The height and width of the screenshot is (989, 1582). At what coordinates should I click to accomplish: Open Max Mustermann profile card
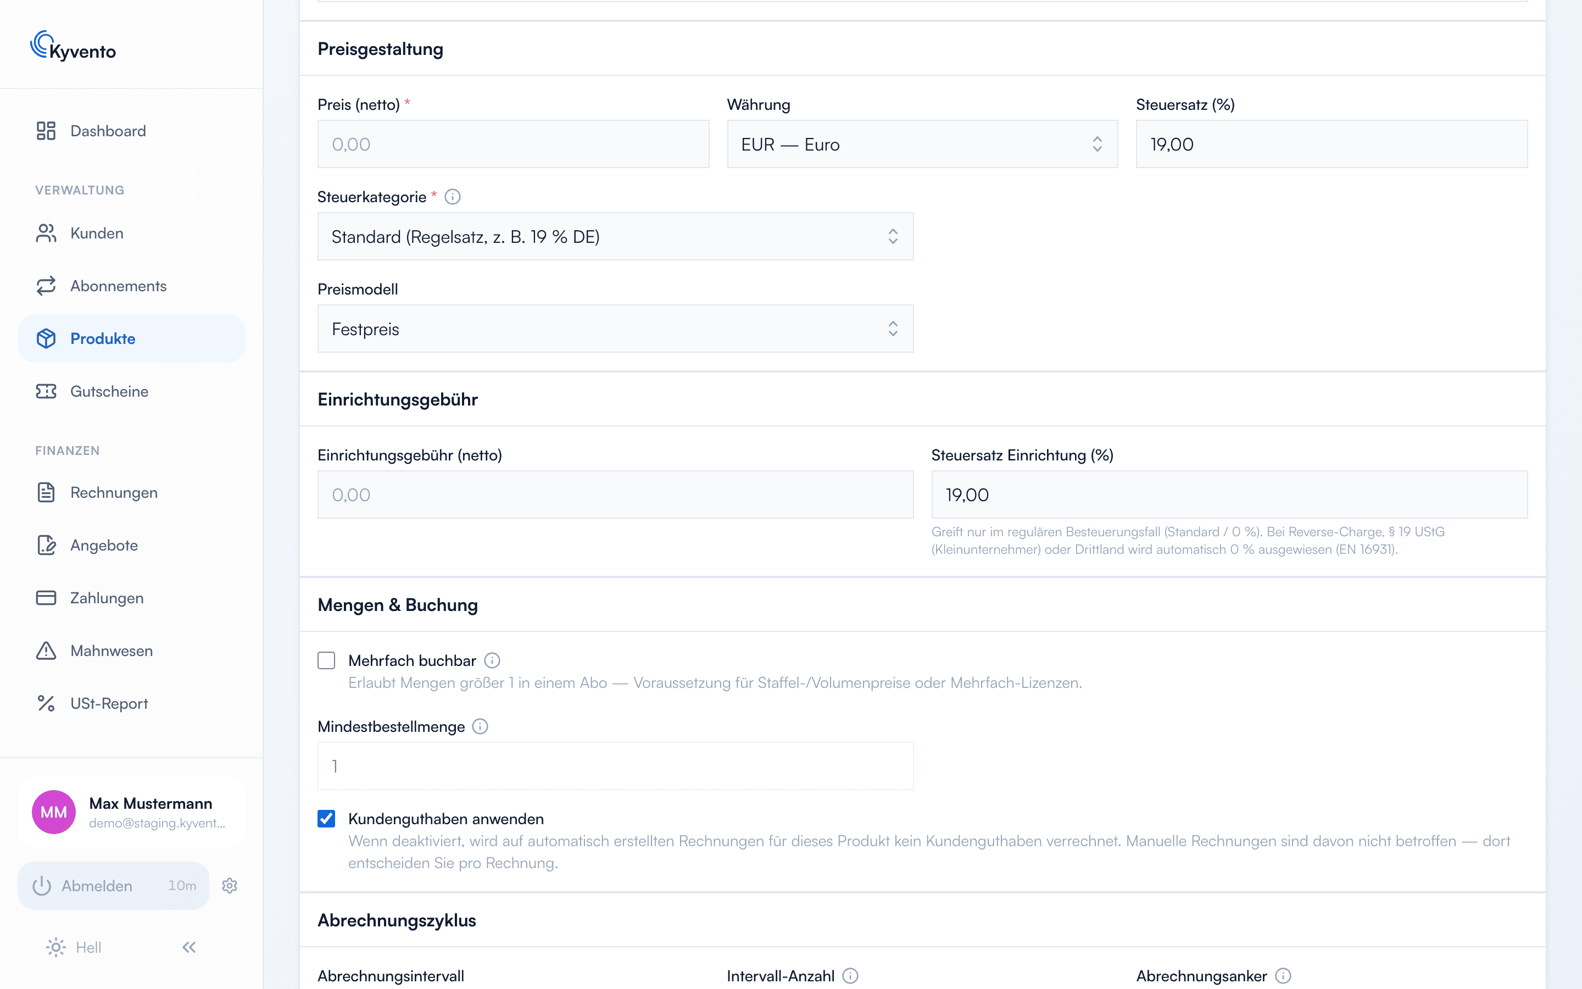pos(131,813)
